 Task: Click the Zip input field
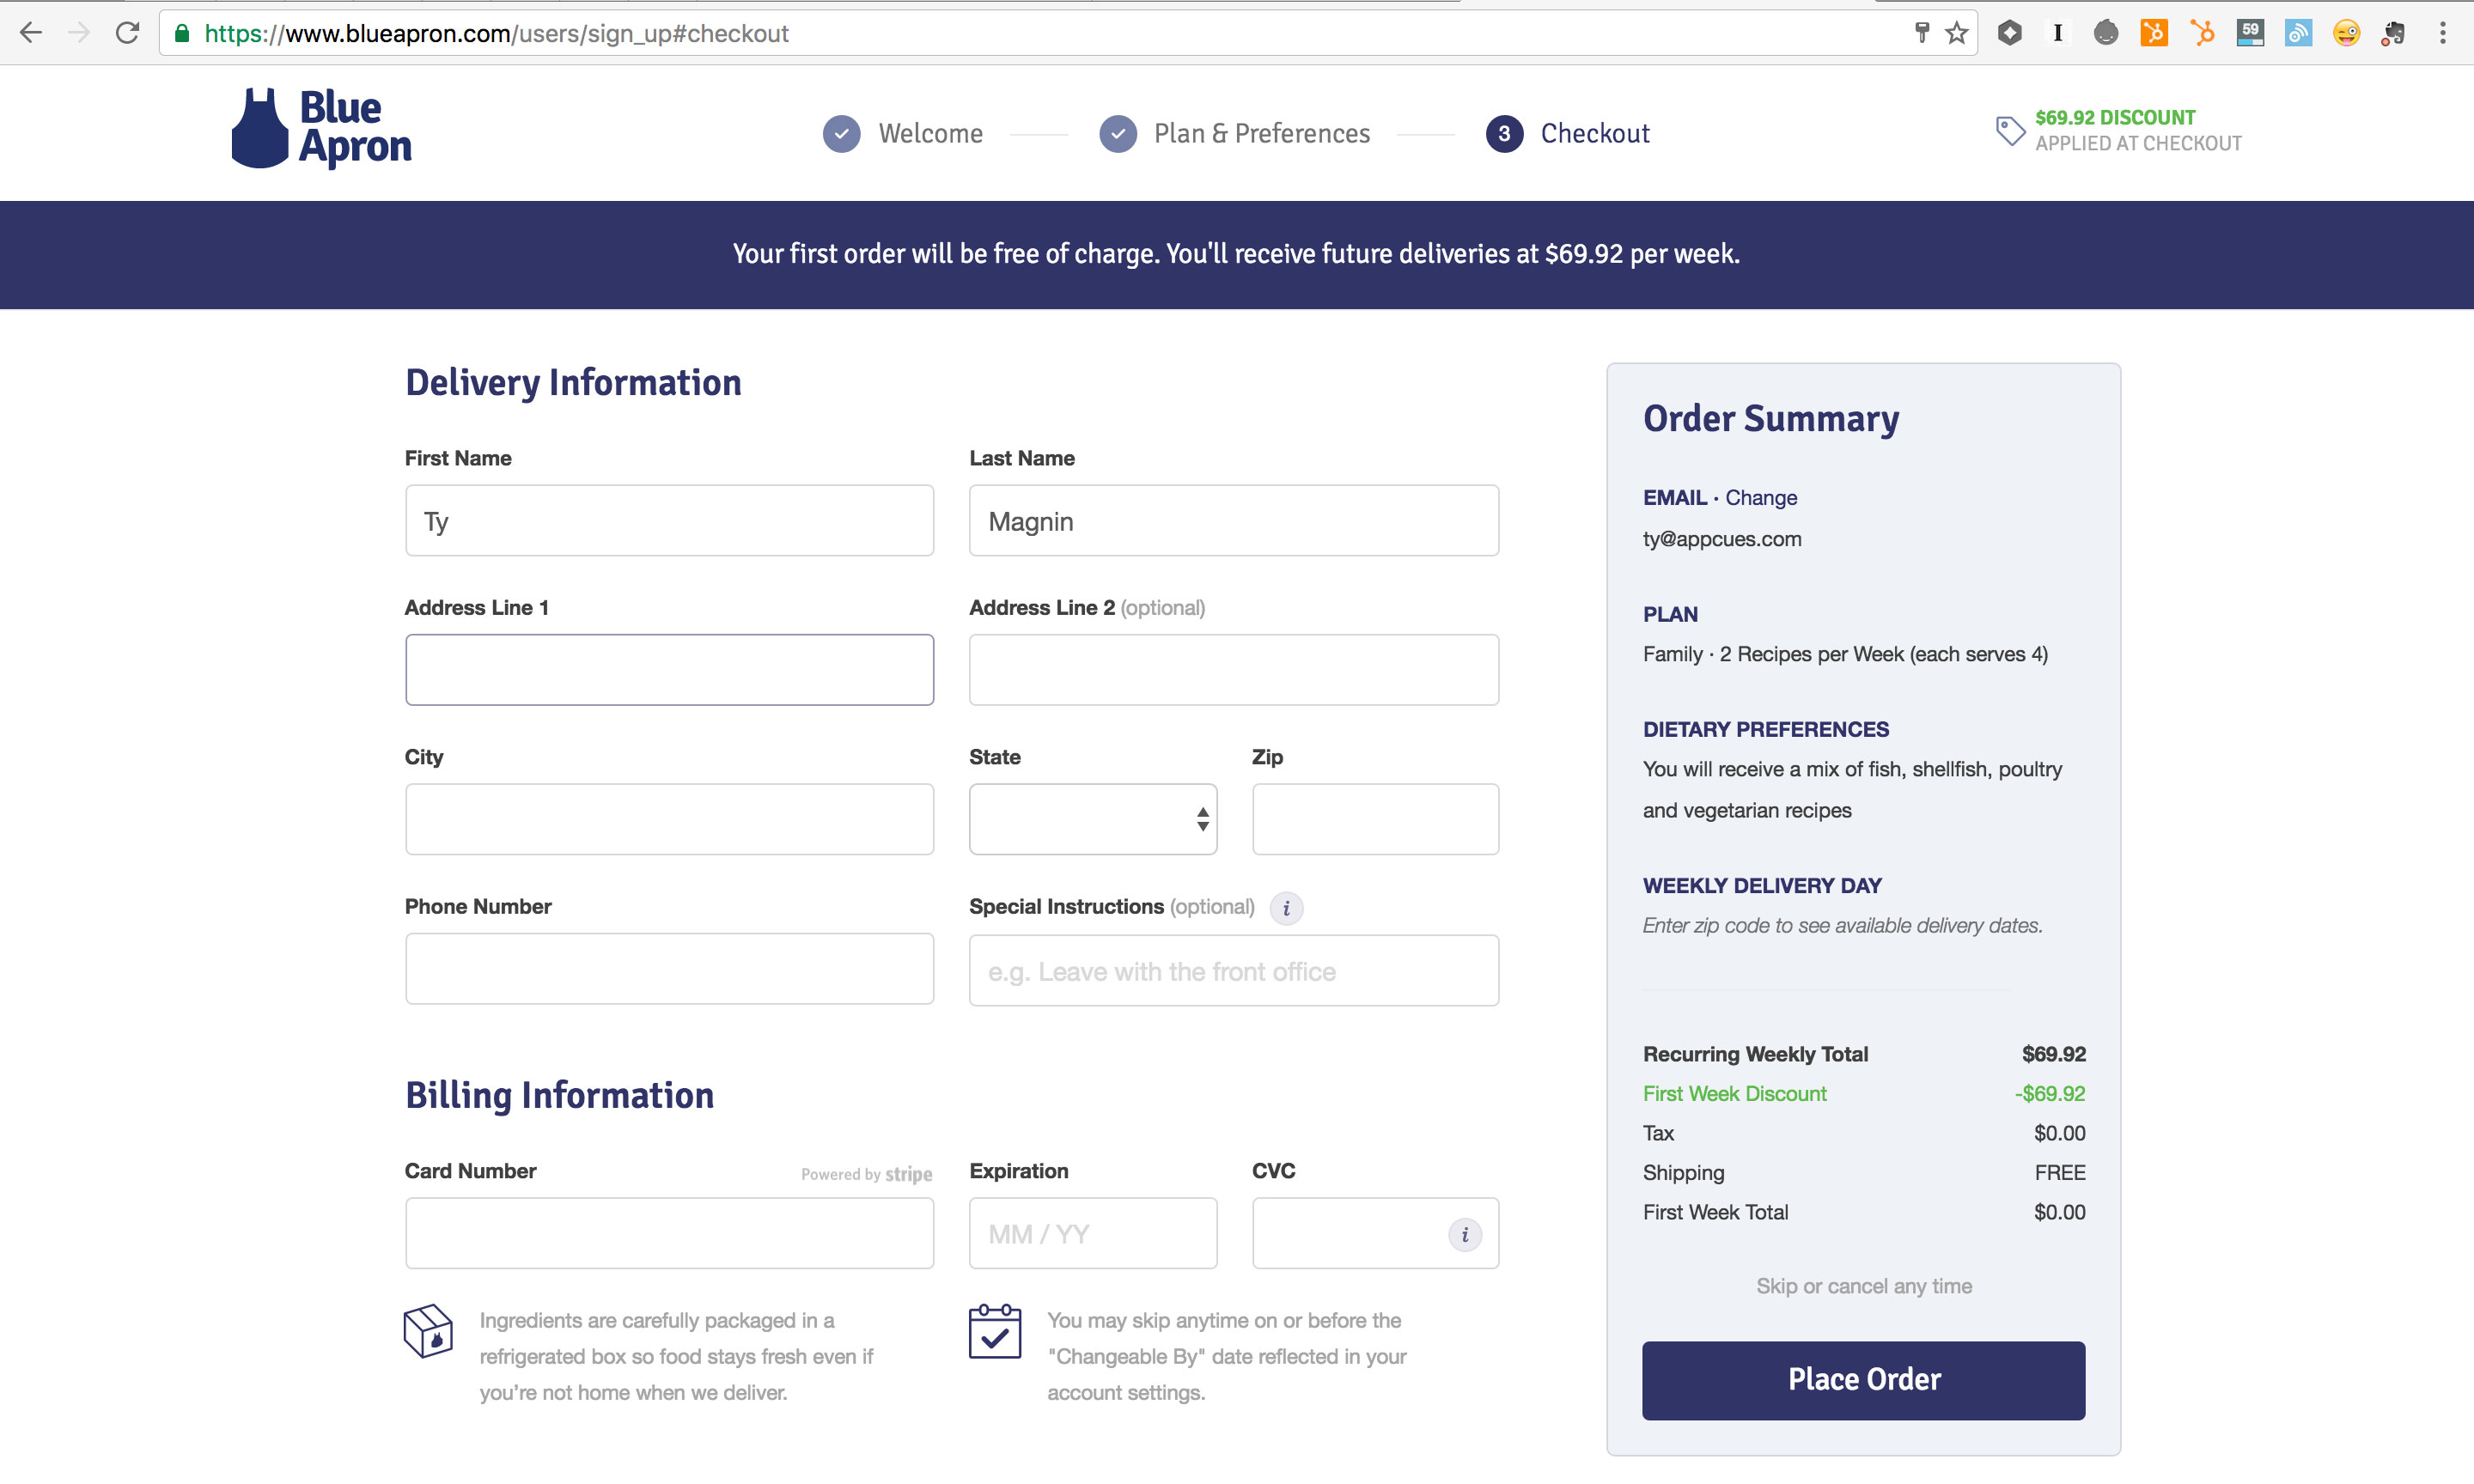pyautogui.click(x=1375, y=819)
